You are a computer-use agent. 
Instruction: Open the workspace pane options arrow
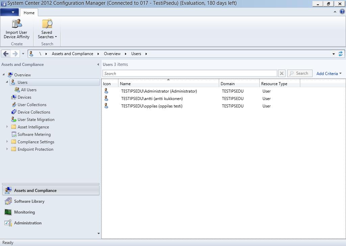click(x=98, y=233)
